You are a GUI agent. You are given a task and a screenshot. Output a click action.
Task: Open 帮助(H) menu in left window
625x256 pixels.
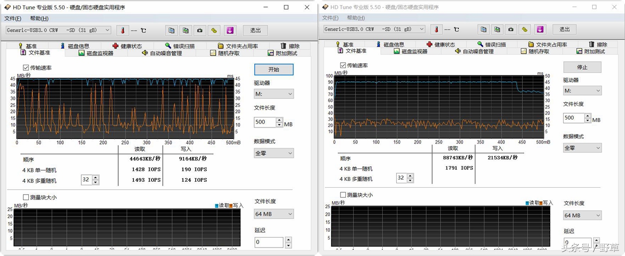(39, 18)
